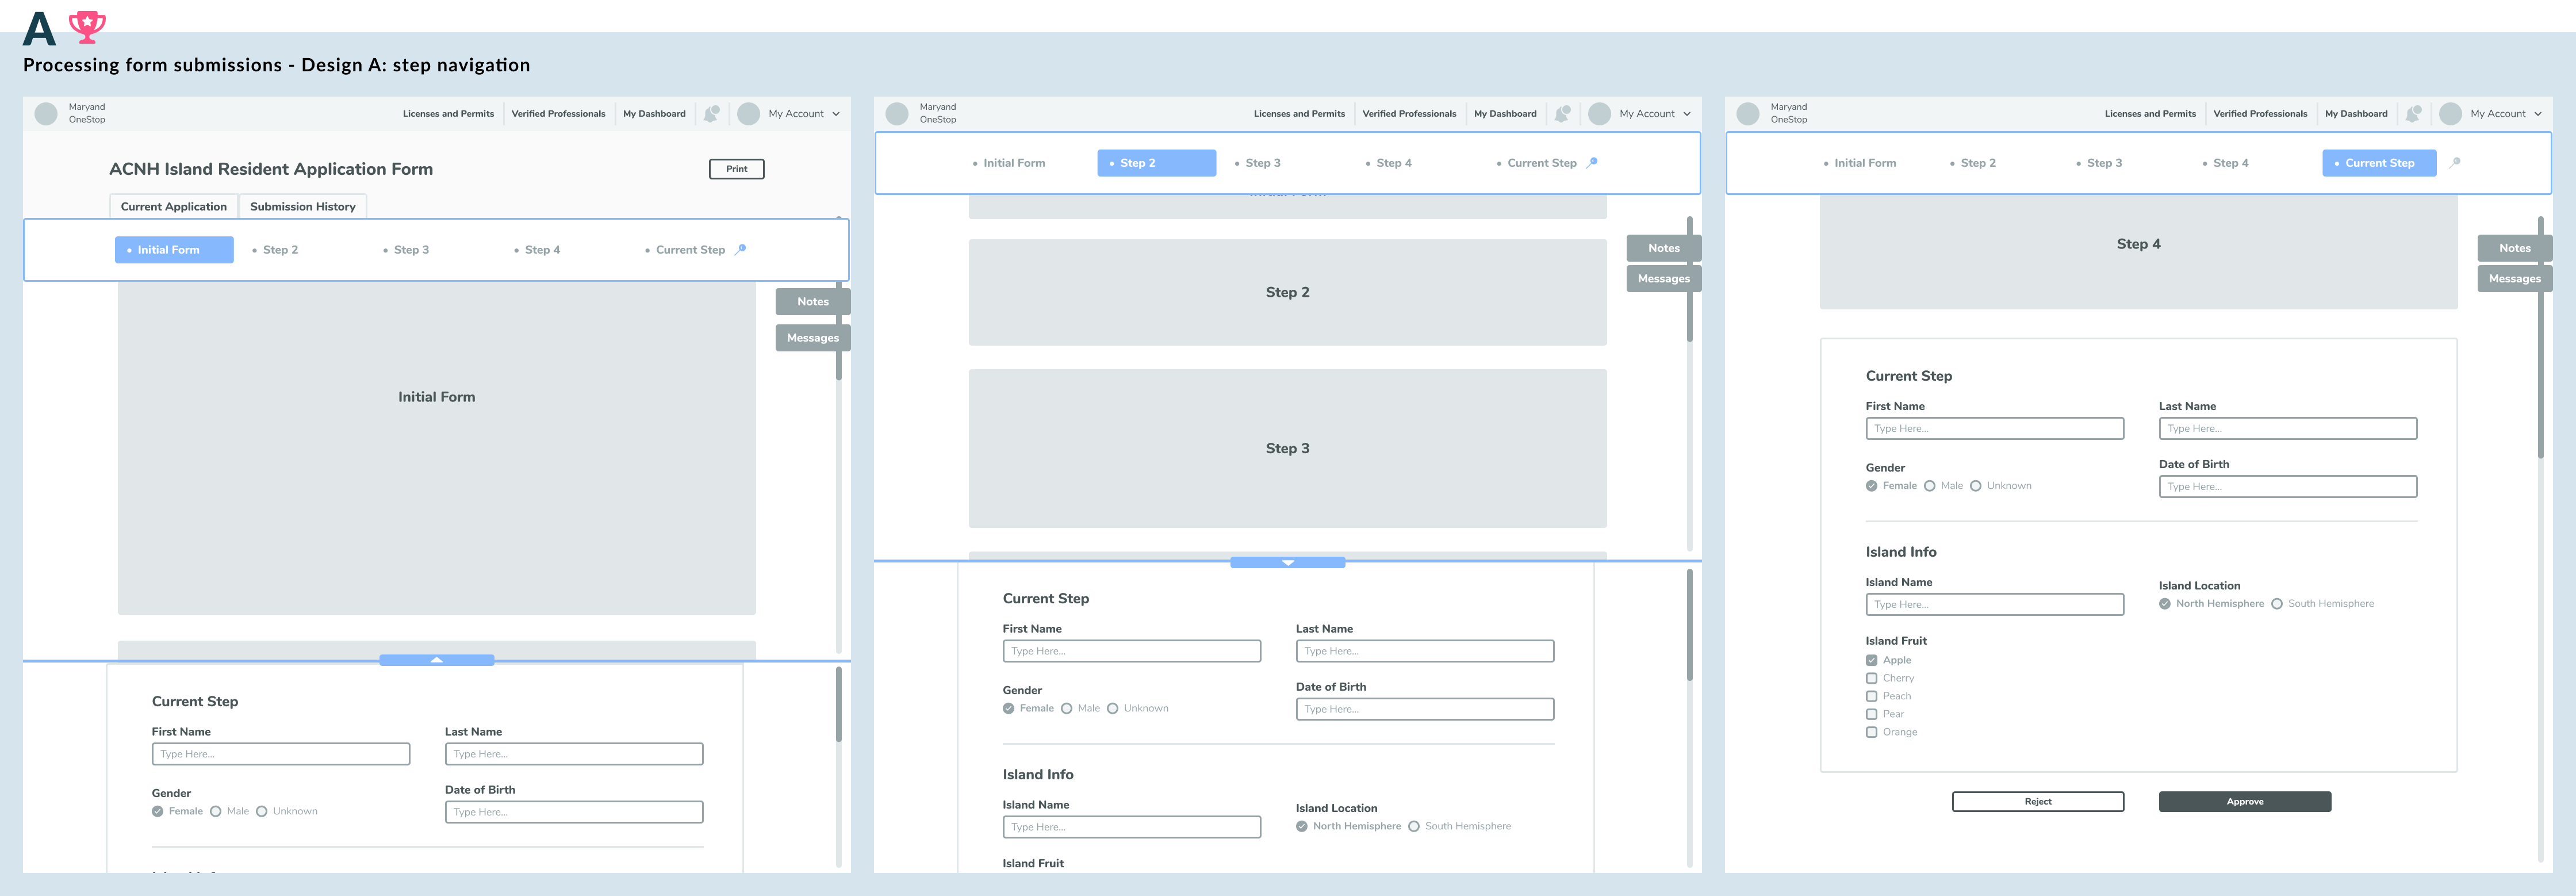Click the pin icon beside Current Step, right screen
The height and width of the screenshot is (896, 2576).
point(2455,162)
